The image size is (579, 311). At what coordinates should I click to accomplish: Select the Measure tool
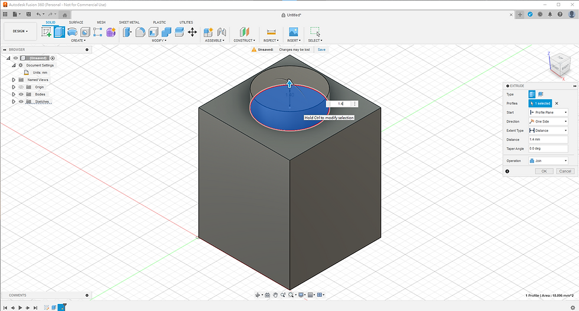click(x=271, y=32)
